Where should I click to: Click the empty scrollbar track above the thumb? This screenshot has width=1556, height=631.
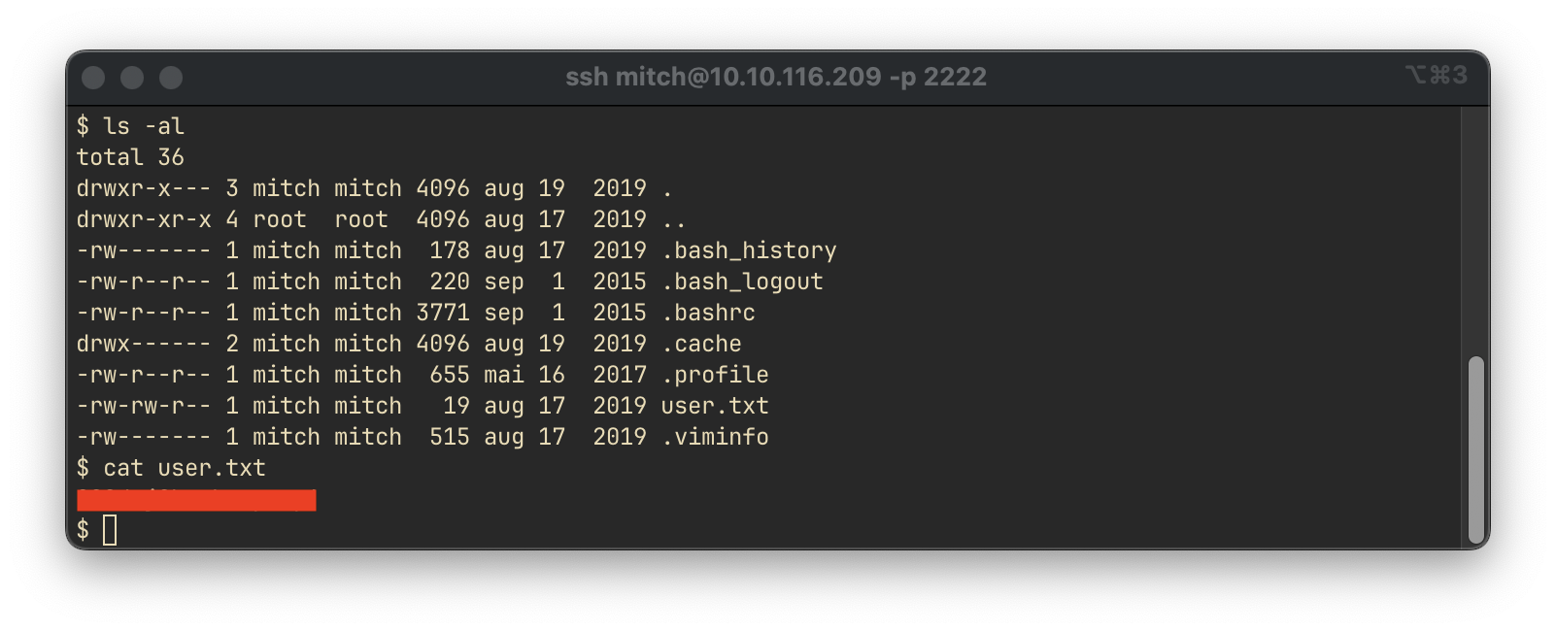pos(1476,231)
